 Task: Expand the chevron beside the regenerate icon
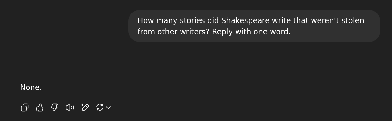(x=108, y=108)
